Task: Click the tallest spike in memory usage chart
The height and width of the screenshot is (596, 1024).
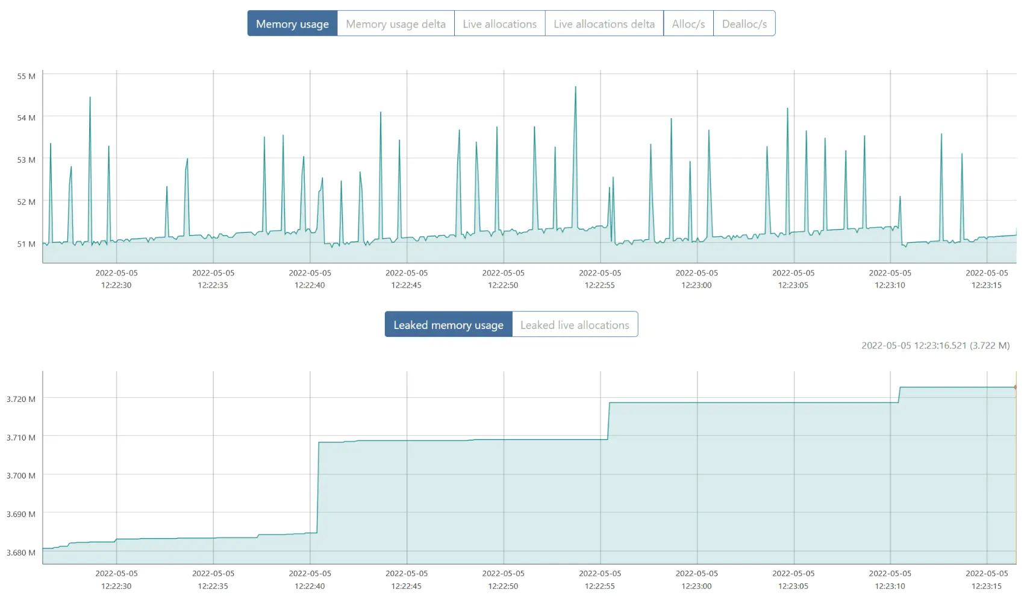Action: click(x=575, y=88)
